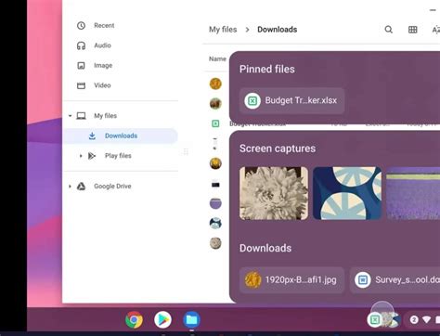Click the Audio headphones icon
440x336 pixels.
pyautogui.click(x=81, y=45)
